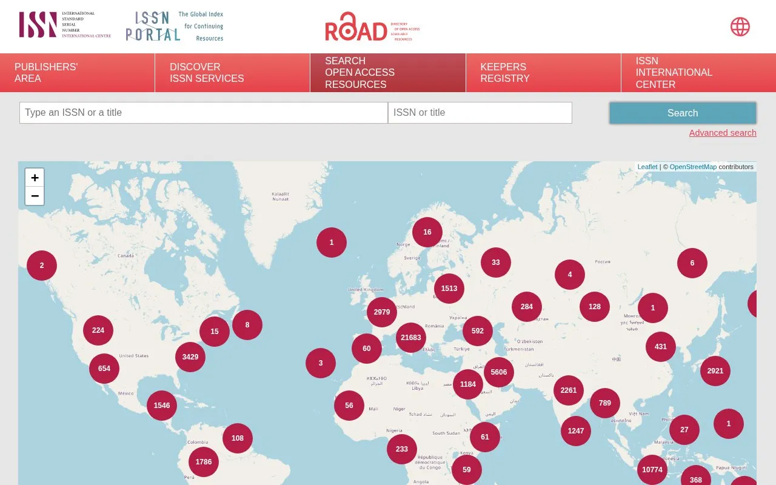
Task: Open the 2261 map cluster
Action: pos(569,390)
